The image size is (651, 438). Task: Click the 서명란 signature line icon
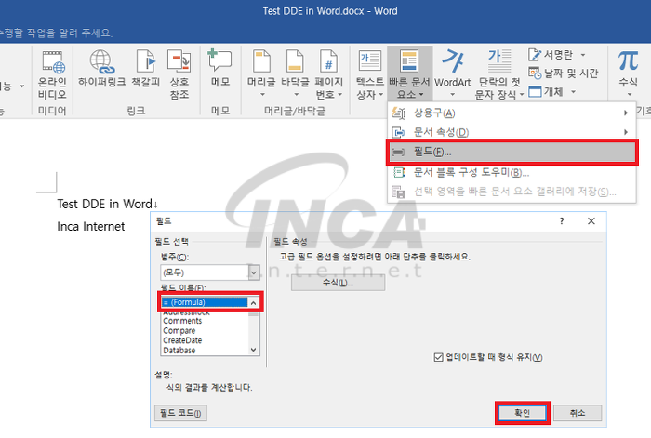coord(535,55)
